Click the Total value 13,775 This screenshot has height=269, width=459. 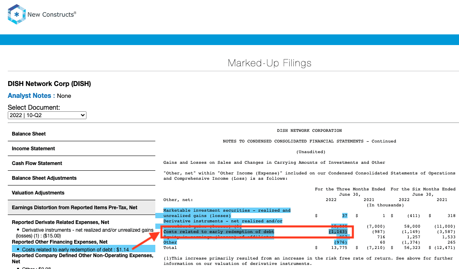[339, 248]
